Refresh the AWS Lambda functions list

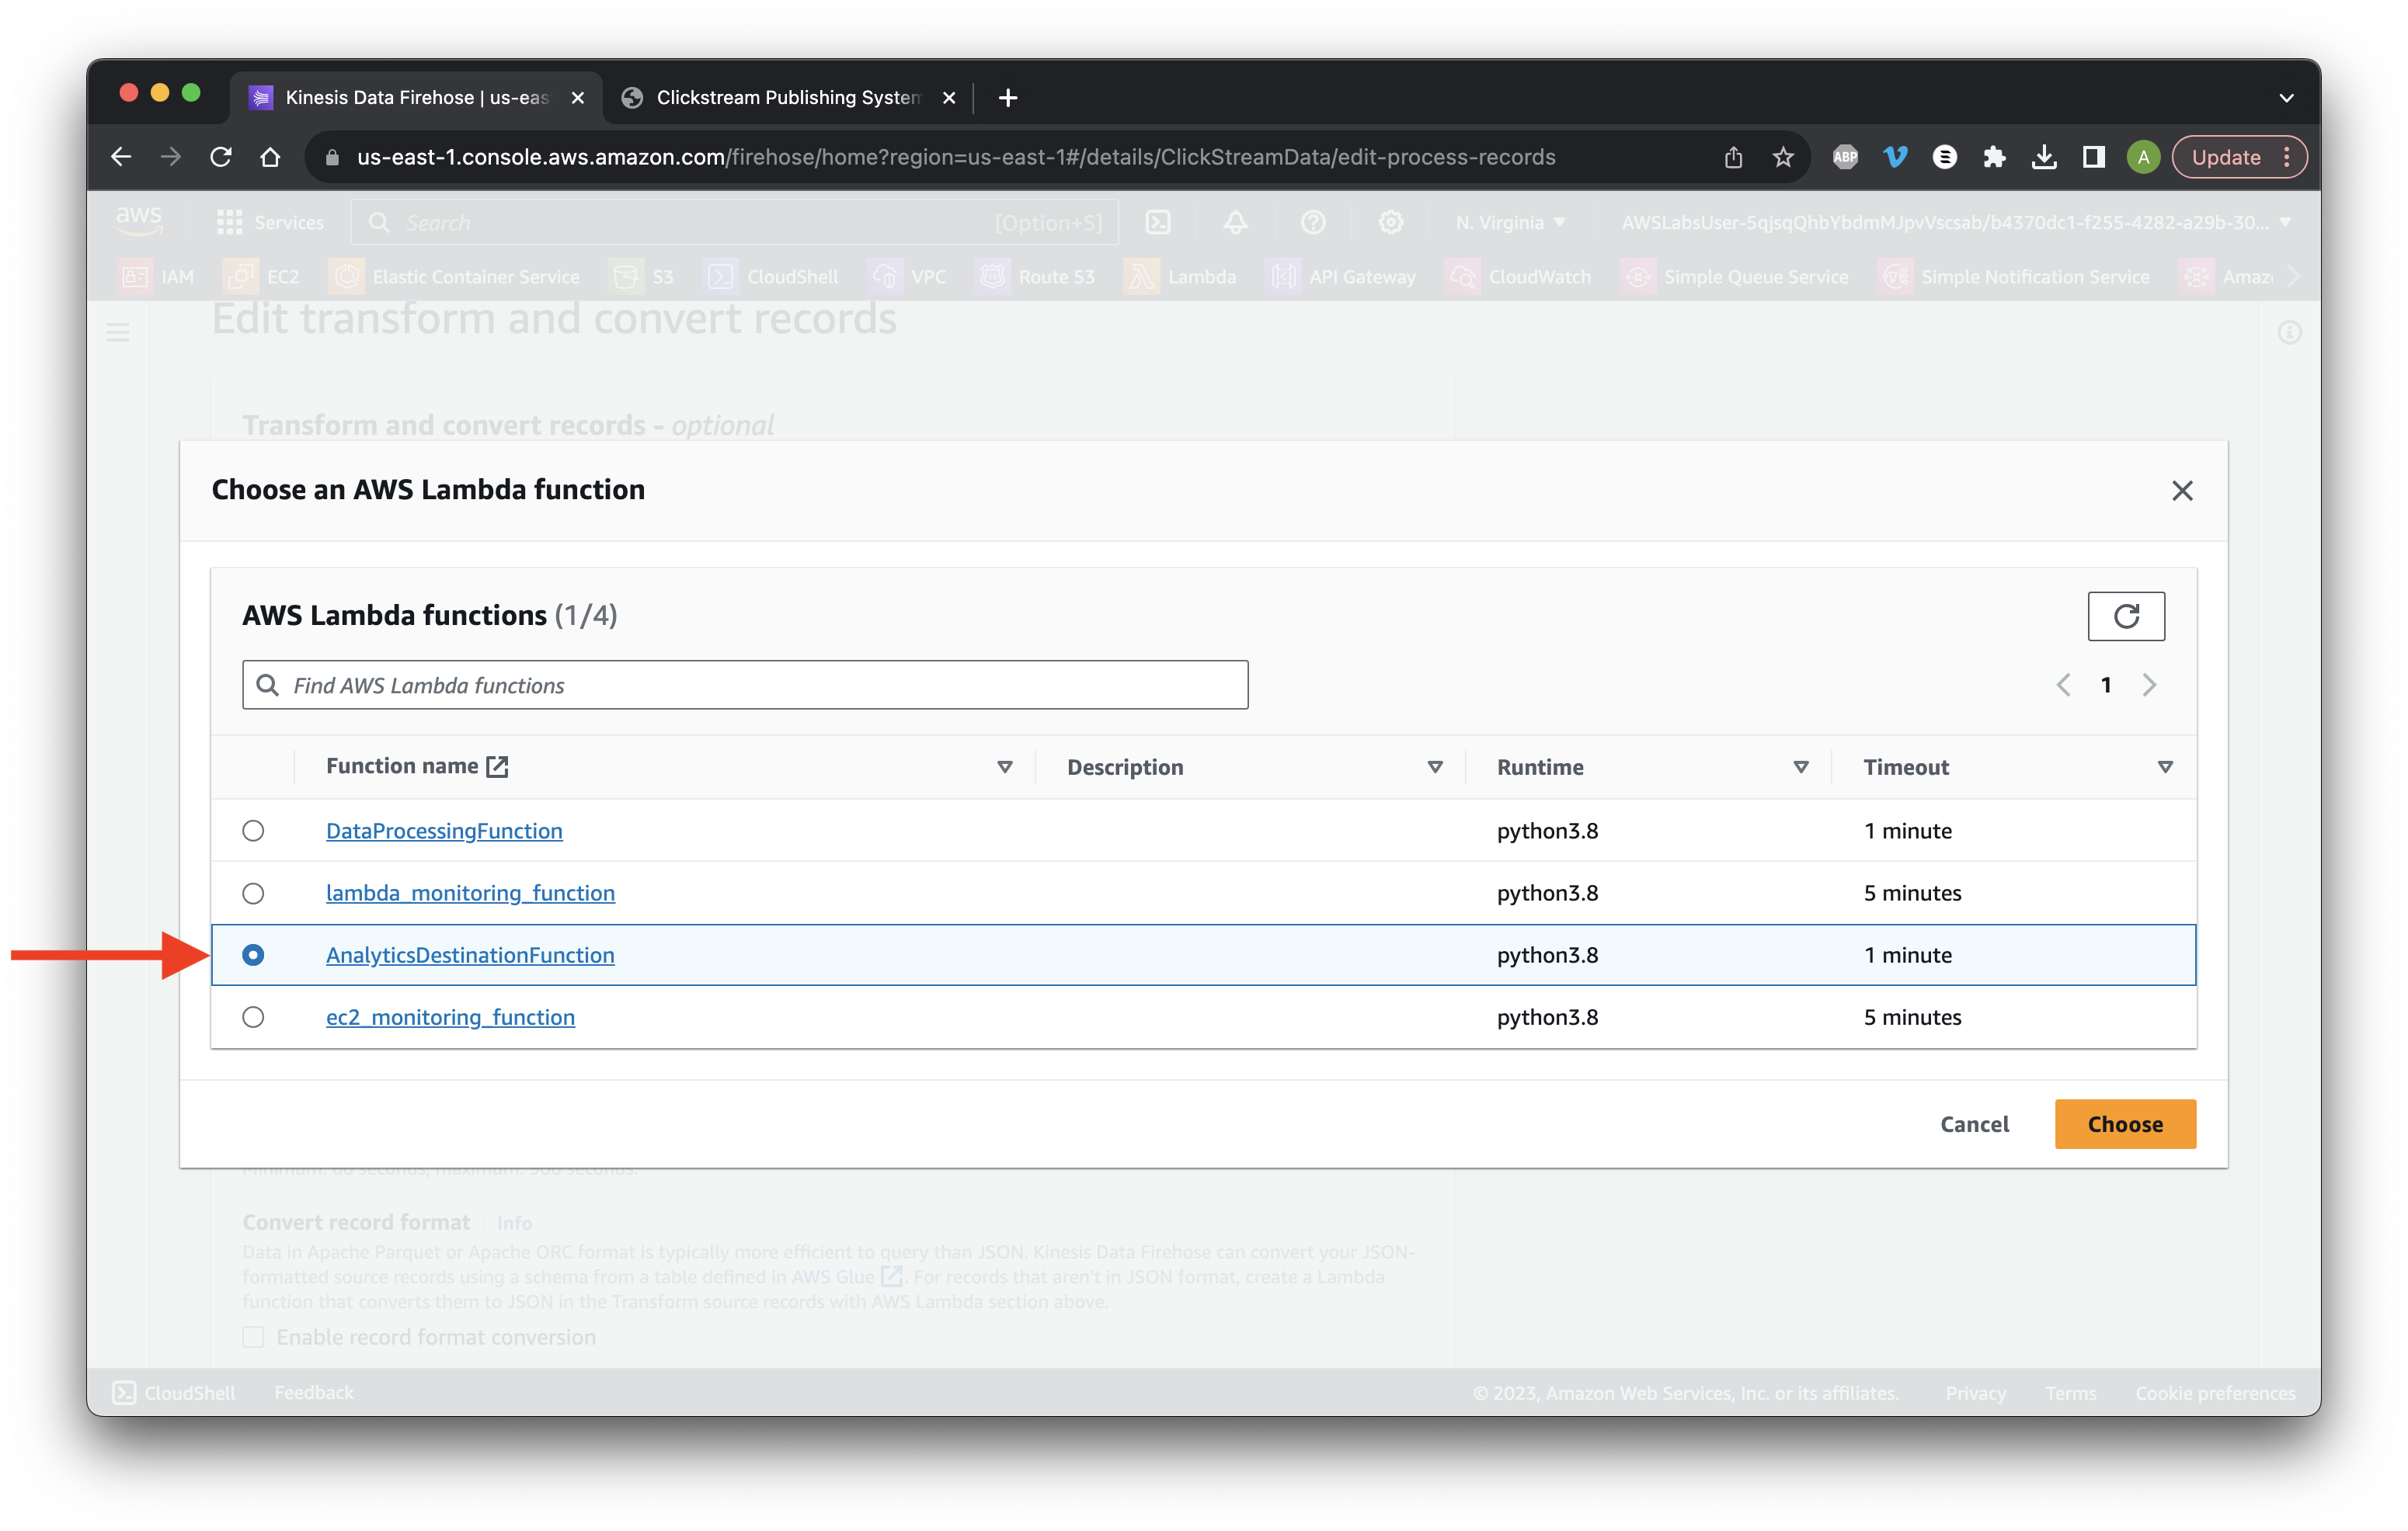[2125, 616]
